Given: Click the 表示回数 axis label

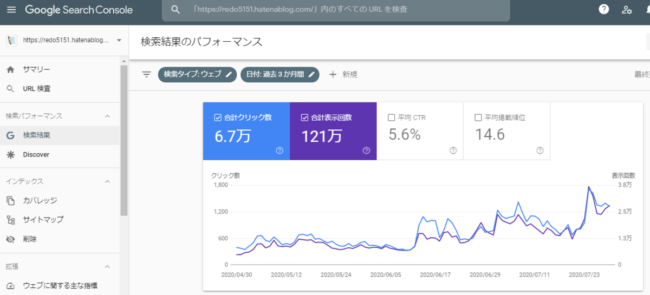Looking at the screenshot, I should pos(623,175).
